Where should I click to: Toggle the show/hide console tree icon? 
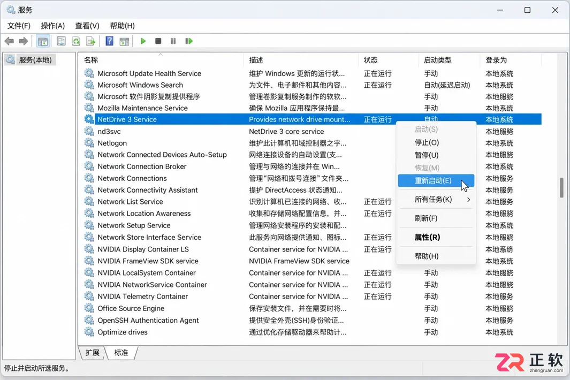(x=42, y=41)
